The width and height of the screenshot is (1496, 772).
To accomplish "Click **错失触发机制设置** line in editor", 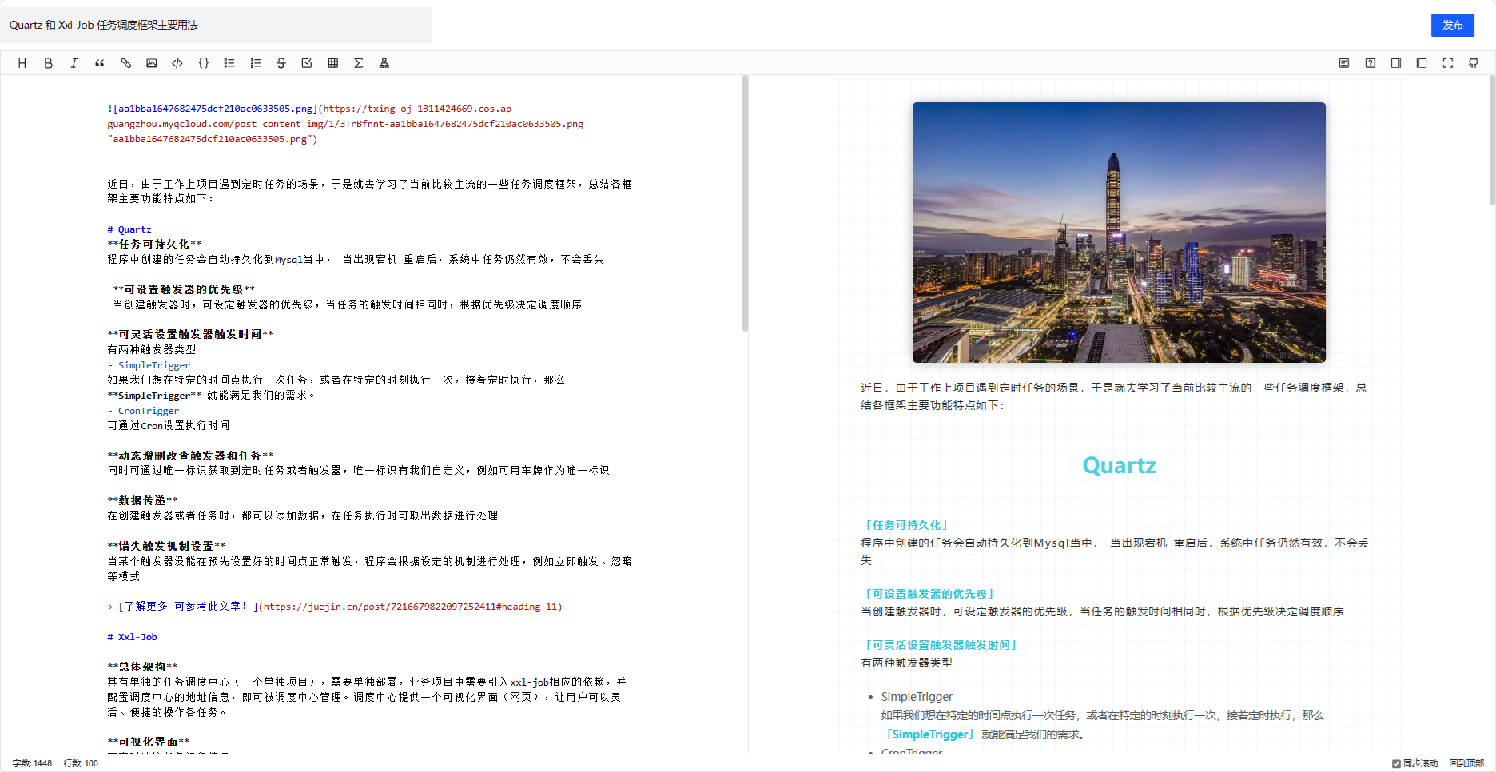I will pyautogui.click(x=166, y=547).
